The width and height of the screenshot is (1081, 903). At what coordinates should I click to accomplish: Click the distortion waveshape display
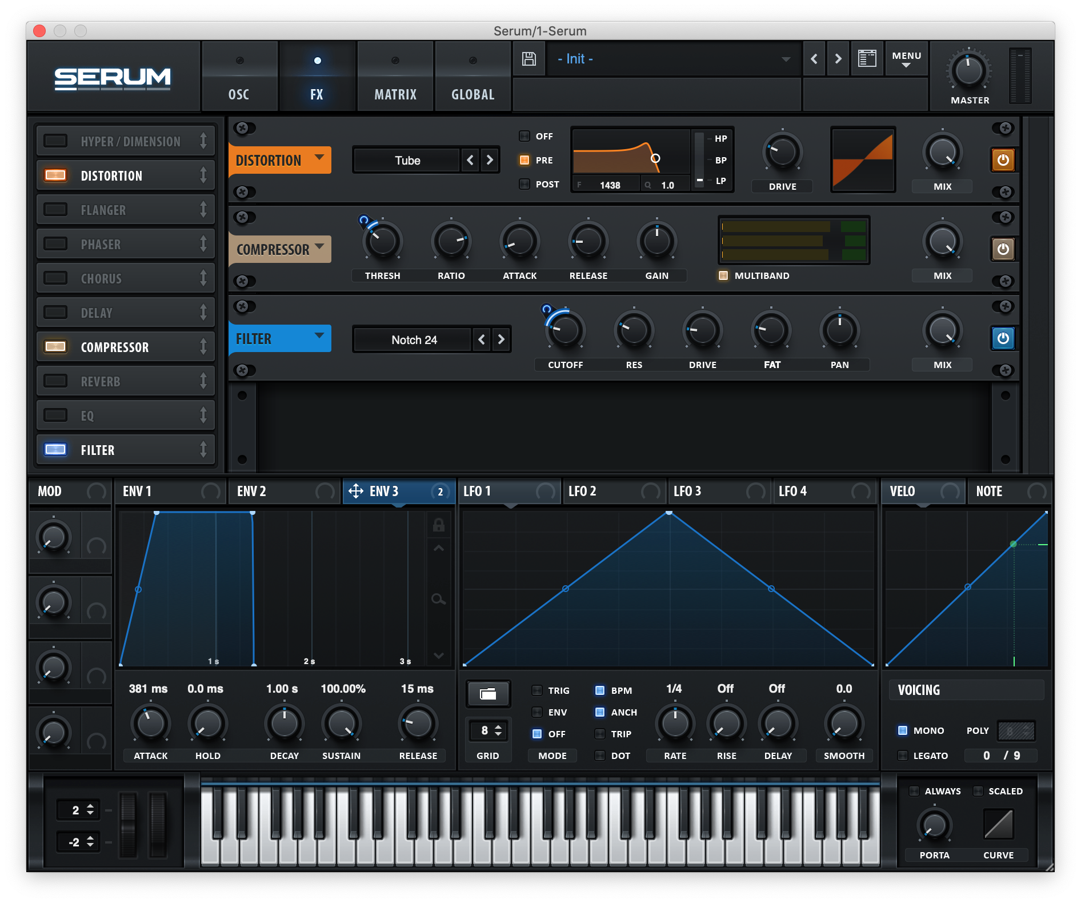coord(863,160)
